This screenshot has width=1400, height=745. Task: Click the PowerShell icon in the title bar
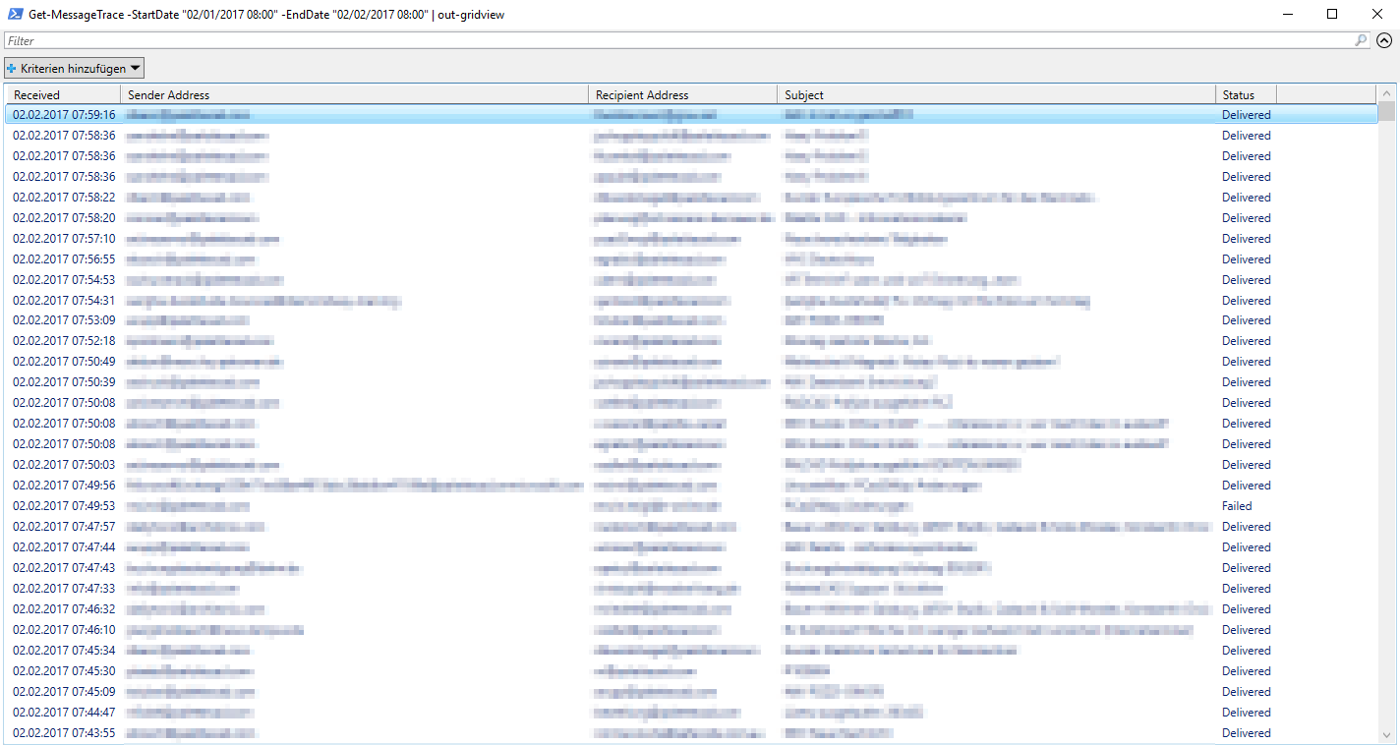click(x=14, y=14)
